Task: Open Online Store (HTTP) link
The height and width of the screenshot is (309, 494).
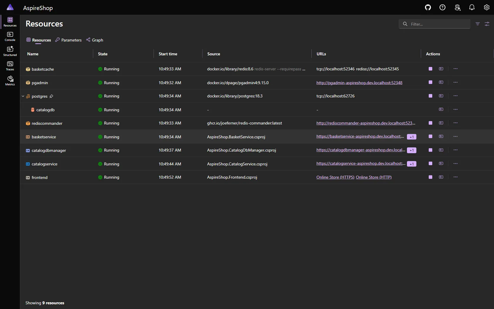Action: tap(374, 177)
